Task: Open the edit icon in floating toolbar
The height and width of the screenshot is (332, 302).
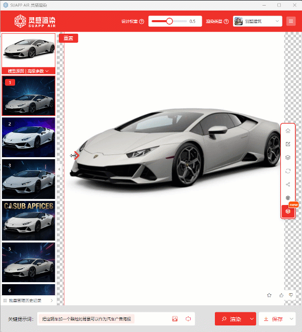Action: point(288,144)
